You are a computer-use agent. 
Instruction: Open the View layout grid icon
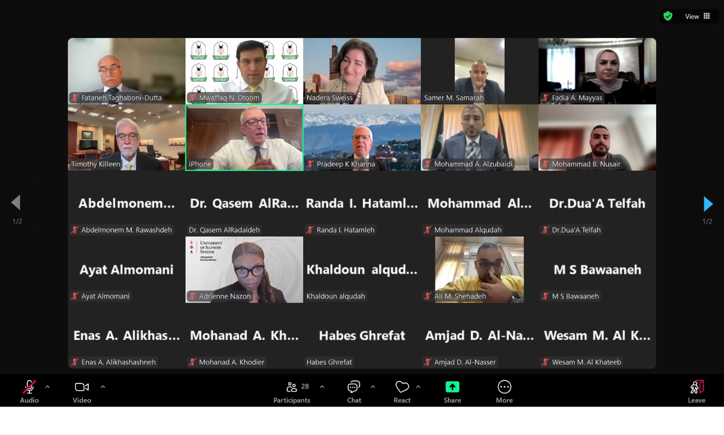click(x=707, y=16)
